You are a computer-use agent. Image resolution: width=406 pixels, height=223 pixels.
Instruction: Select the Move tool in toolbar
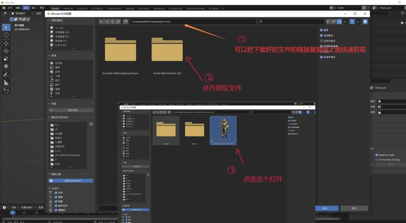[x=6, y=43]
